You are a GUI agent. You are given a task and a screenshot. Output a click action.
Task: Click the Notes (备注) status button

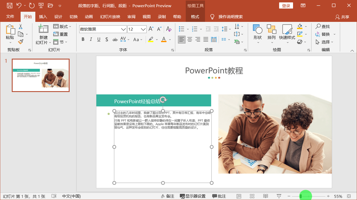point(168,196)
